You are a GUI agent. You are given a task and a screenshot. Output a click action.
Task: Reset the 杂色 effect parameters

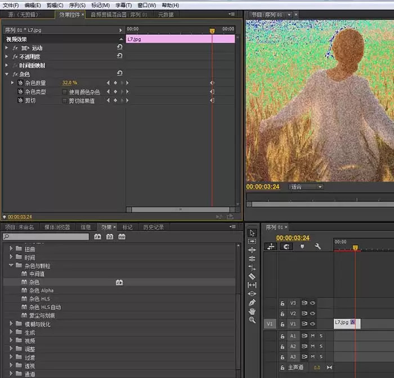click(x=119, y=74)
